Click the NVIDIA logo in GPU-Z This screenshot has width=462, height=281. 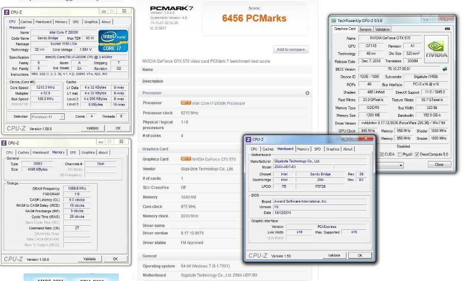[x=436, y=49]
